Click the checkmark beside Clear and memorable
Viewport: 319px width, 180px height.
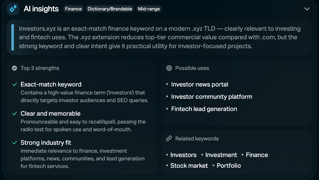[14, 113]
